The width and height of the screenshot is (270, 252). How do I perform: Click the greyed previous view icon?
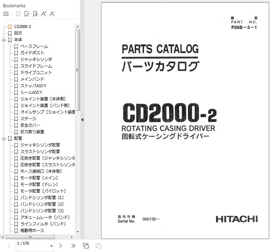click(98, 246)
